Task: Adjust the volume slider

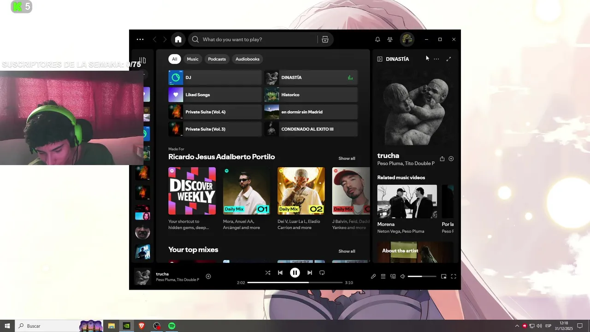Action: 422,276
